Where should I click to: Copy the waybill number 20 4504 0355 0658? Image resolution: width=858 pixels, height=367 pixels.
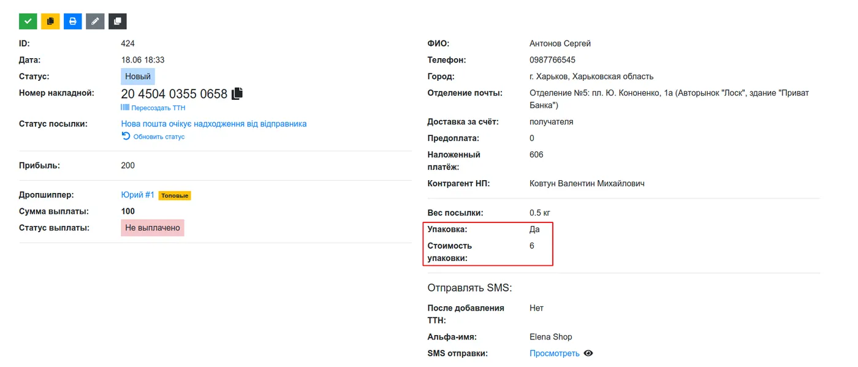(237, 94)
